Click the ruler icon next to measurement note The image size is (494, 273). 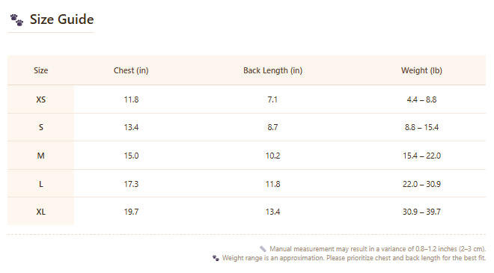coord(263,249)
